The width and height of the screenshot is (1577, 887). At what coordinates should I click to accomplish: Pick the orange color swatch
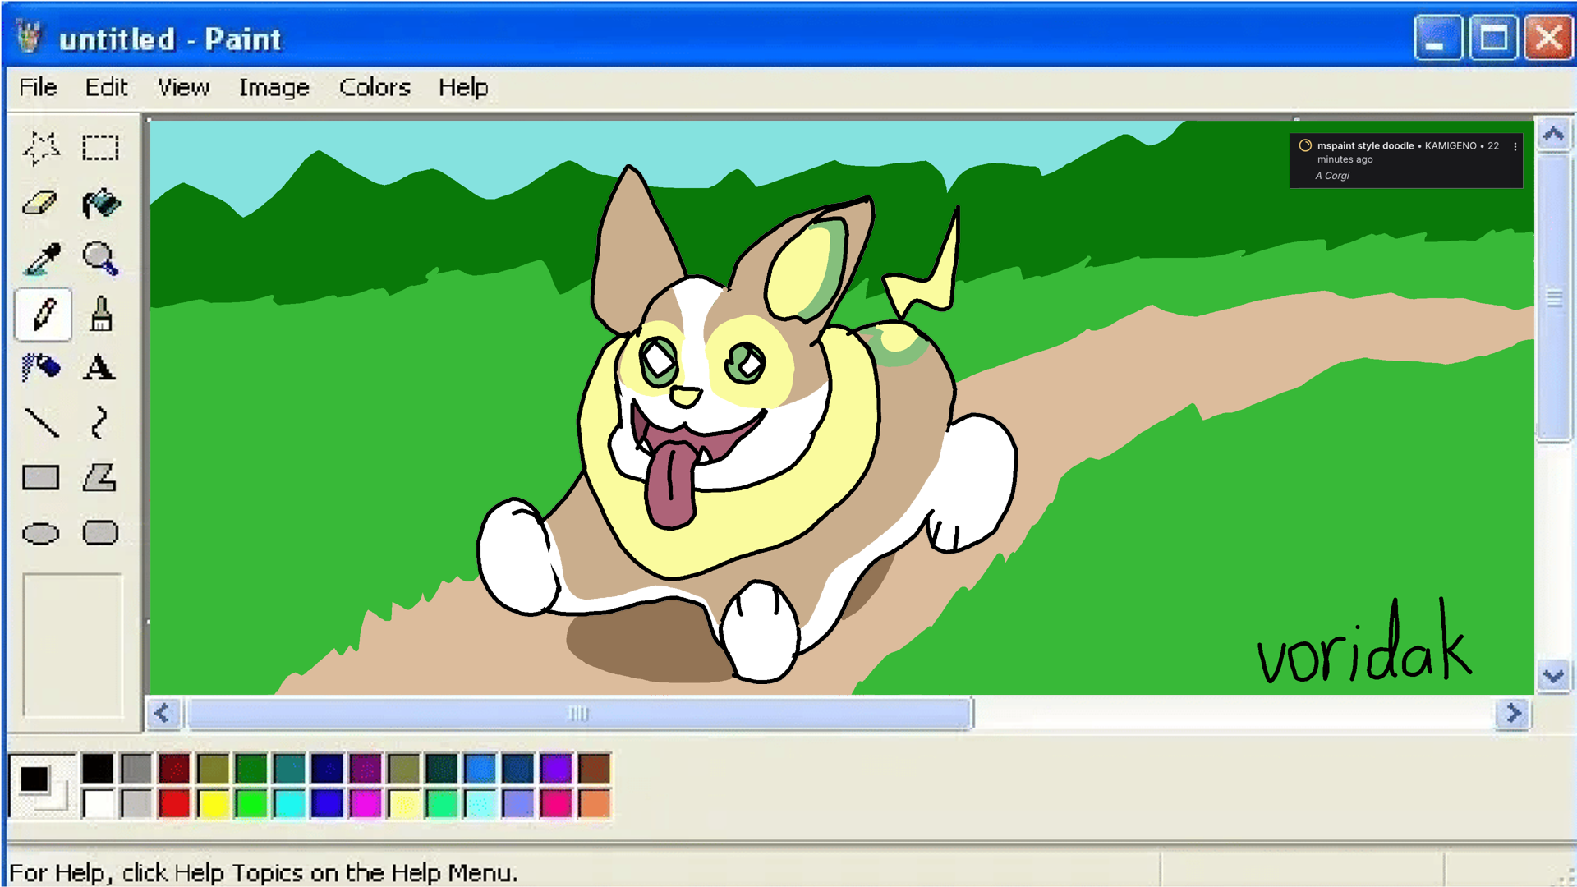tap(595, 803)
